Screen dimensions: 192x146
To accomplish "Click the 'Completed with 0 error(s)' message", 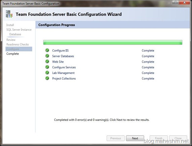I will click(102, 120).
